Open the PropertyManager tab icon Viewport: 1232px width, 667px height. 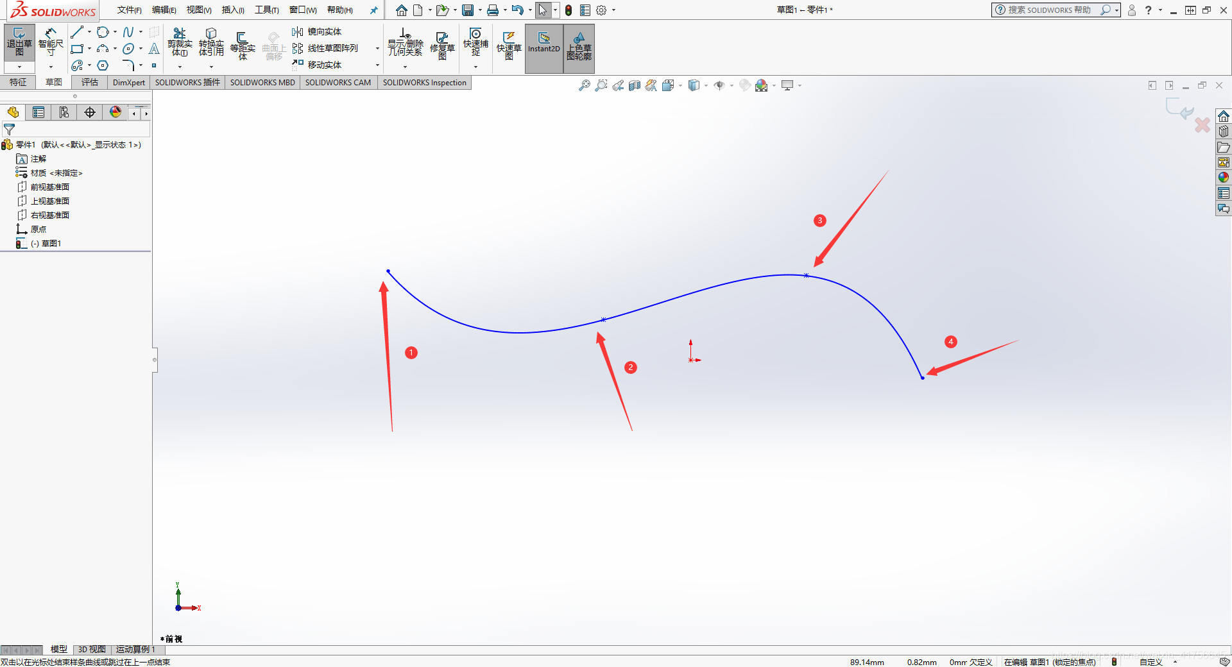coord(38,112)
